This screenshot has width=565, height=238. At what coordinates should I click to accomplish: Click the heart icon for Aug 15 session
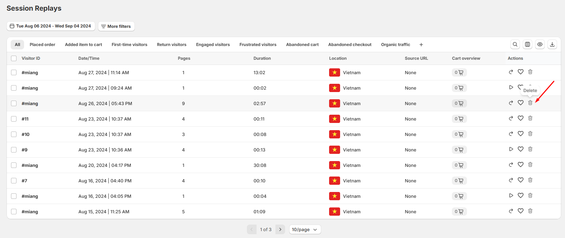click(520, 211)
